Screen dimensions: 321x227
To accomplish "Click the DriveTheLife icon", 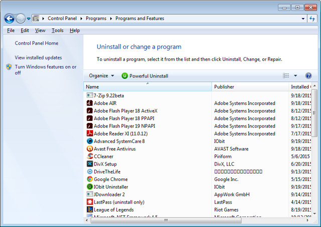I will (x=90, y=171).
